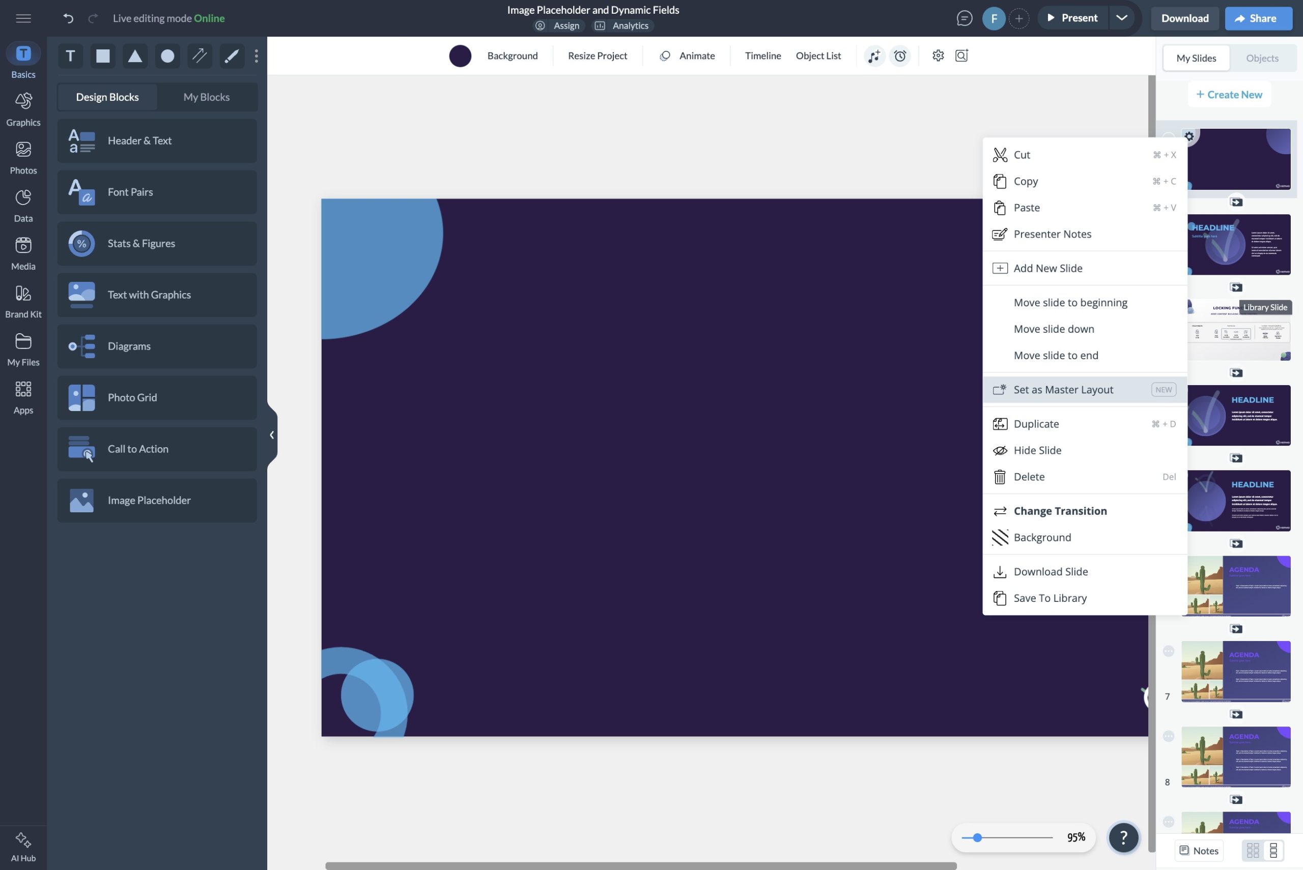Switch to list slide view
1303x870 pixels.
point(1273,850)
